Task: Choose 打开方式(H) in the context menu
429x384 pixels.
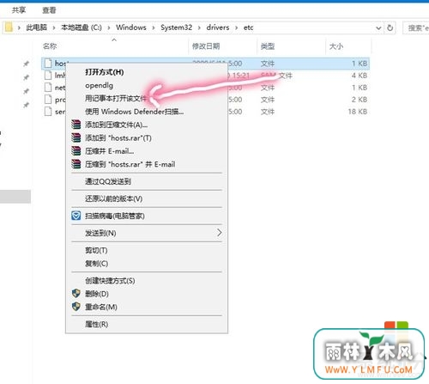Action: pyautogui.click(x=105, y=72)
